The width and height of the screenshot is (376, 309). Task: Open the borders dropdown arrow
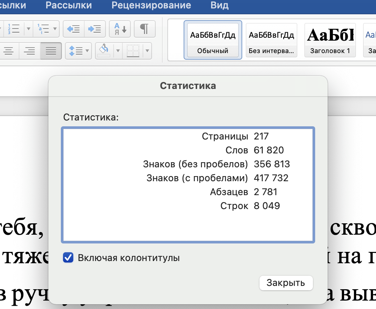[147, 51]
